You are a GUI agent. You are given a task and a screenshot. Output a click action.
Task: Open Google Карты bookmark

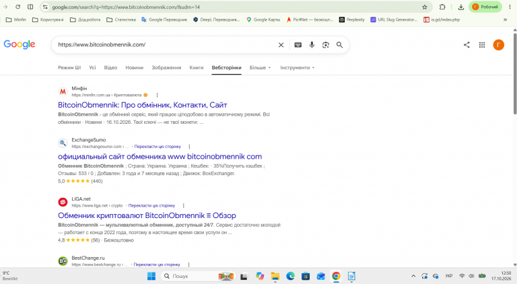click(x=263, y=20)
